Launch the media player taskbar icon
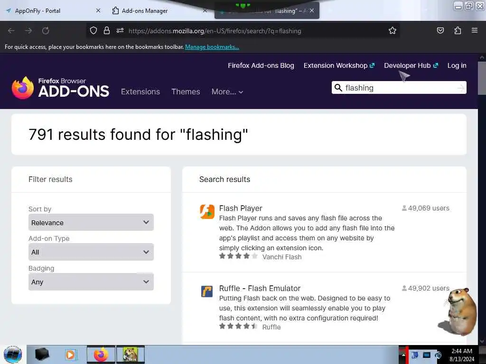Screen dimensions: 486x364 (x=70, y=355)
